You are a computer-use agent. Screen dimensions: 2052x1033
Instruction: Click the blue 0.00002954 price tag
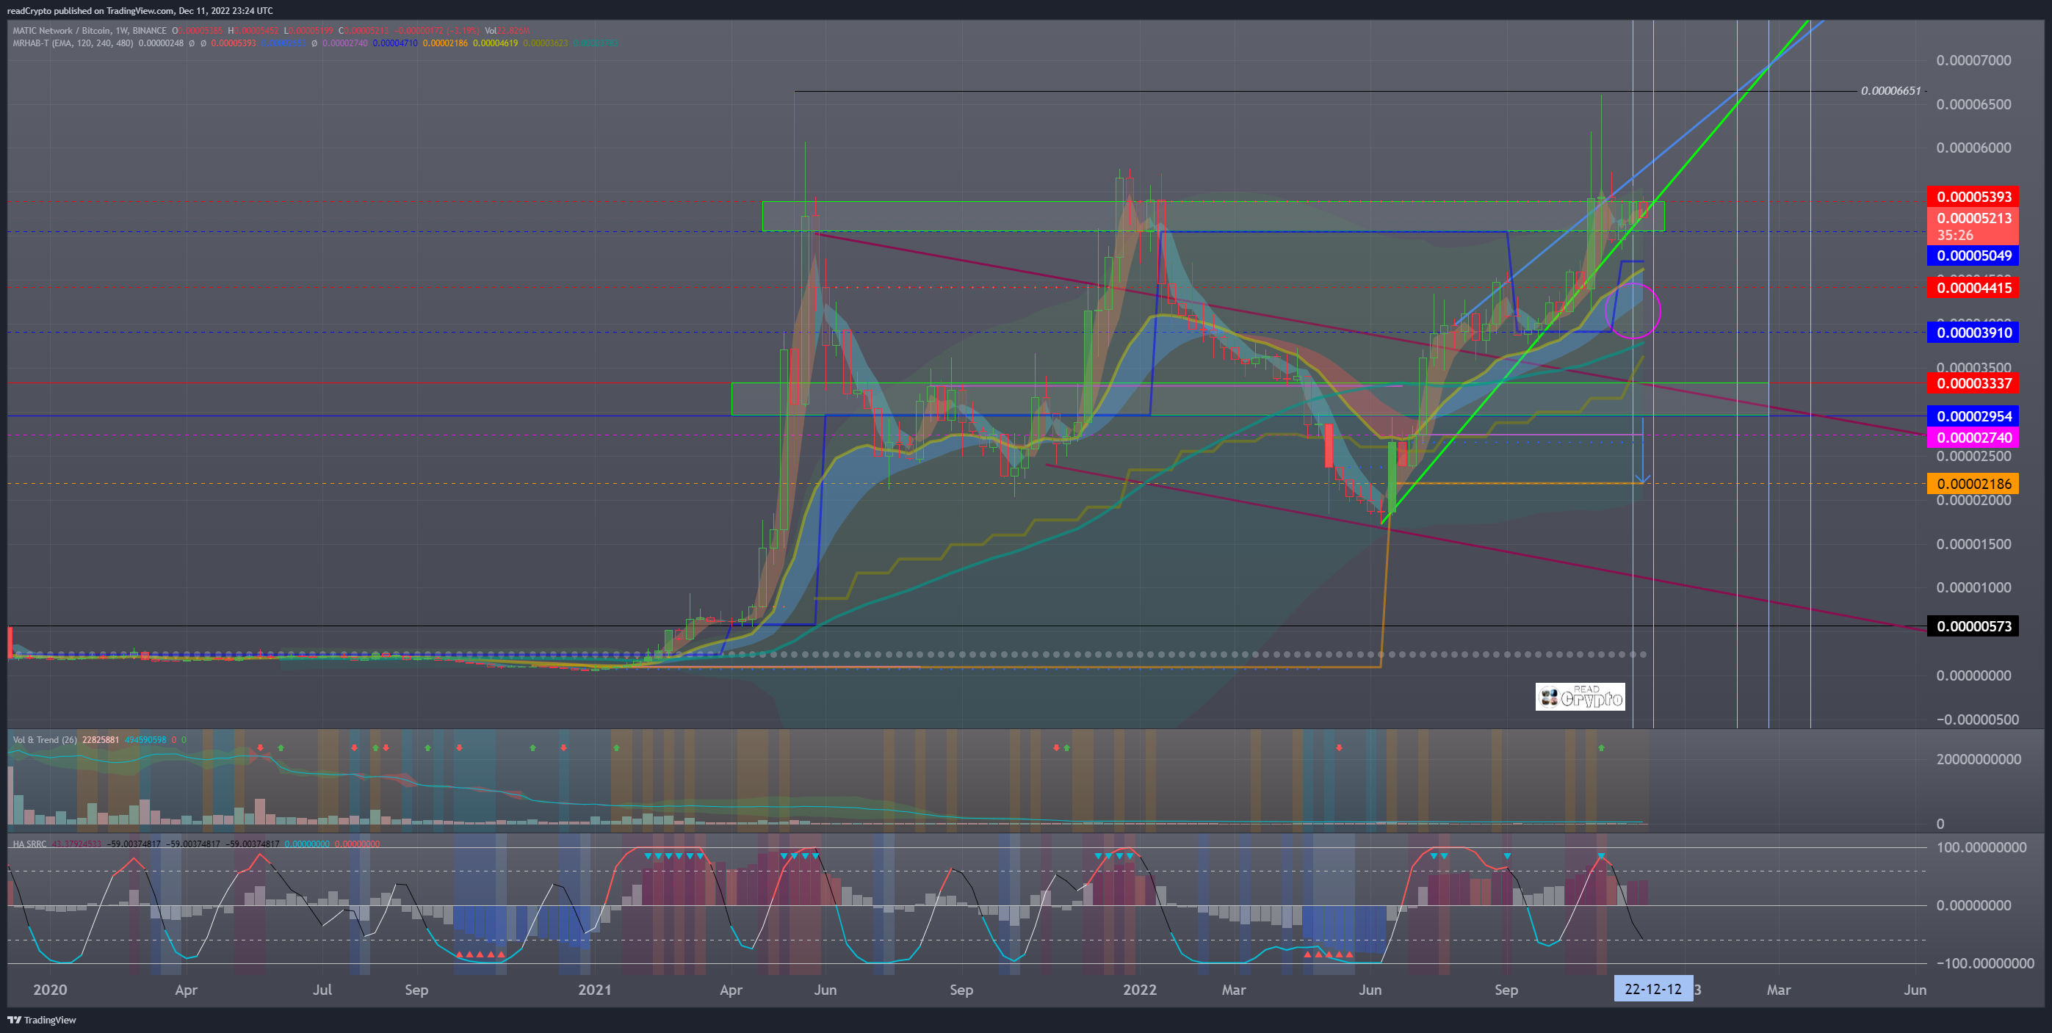1973,416
